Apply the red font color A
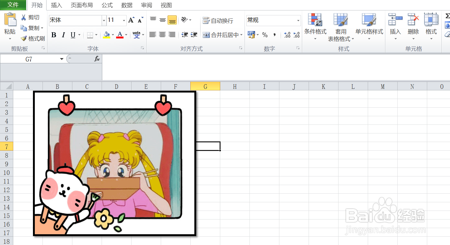The image size is (450, 245). [x=120, y=35]
